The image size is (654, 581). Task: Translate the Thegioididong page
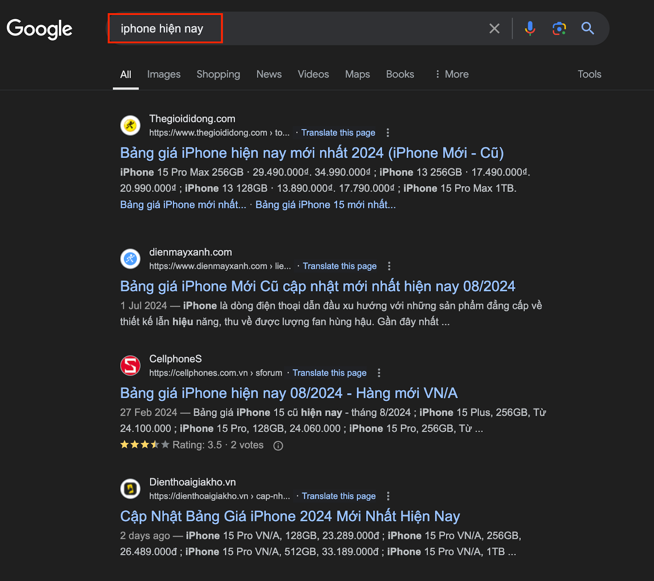(x=338, y=133)
